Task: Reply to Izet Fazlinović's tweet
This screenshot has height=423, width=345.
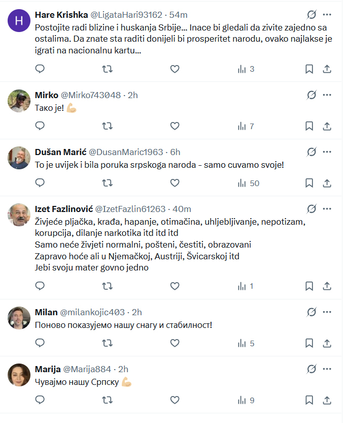Action: [40, 286]
